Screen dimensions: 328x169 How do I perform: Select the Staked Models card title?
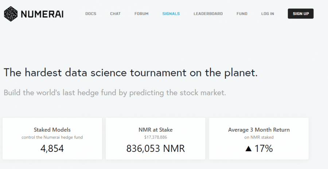coord(52,130)
